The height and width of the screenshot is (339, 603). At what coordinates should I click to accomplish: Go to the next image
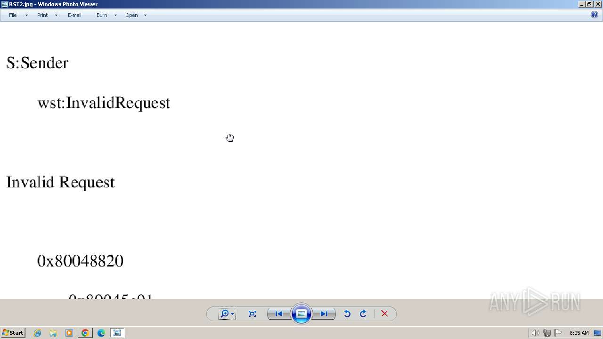pyautogui.click(x=324, y=314)
